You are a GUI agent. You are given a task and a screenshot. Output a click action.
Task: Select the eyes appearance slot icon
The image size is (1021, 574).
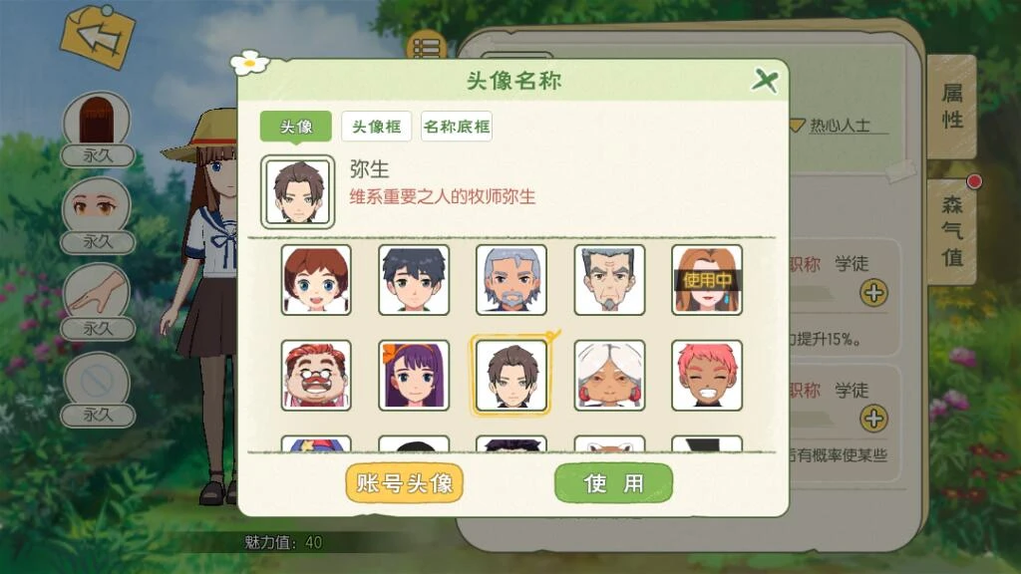click(x=97, y=205)
